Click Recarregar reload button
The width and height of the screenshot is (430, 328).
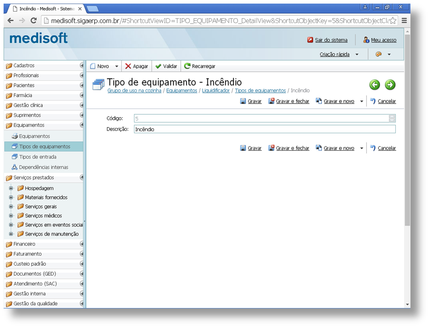click(x=199, y=66)
